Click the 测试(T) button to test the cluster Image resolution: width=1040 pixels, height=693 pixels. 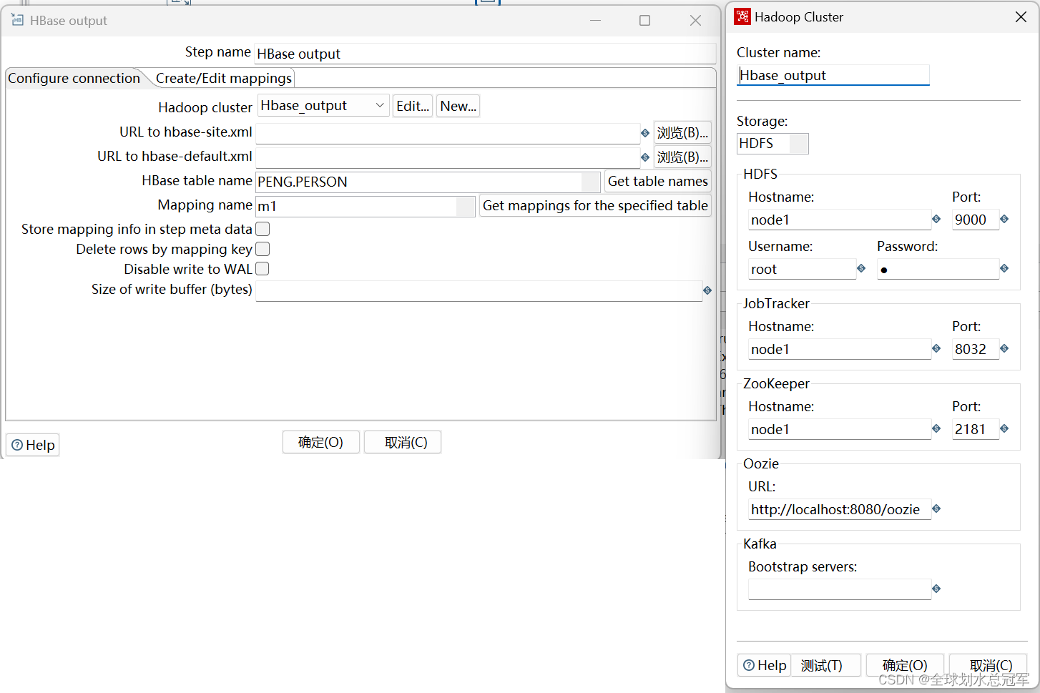click(x=825, y=664)
